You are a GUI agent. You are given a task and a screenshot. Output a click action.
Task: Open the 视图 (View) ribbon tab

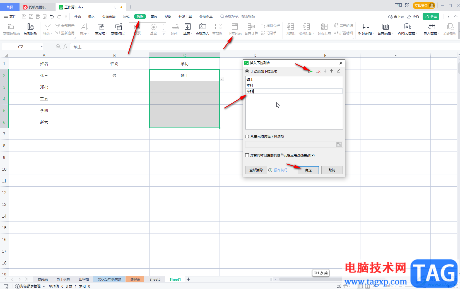[168, 16]
